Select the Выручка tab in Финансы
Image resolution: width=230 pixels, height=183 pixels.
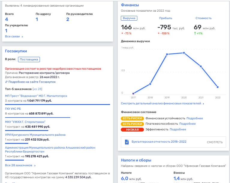coord(129,18)
